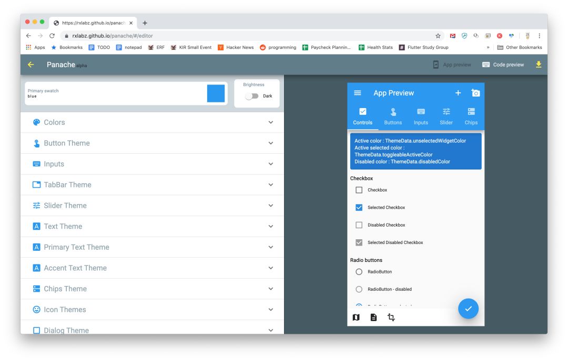Click the chips icon beside Chips Theme
568x361 pixels.
(37, 289)
